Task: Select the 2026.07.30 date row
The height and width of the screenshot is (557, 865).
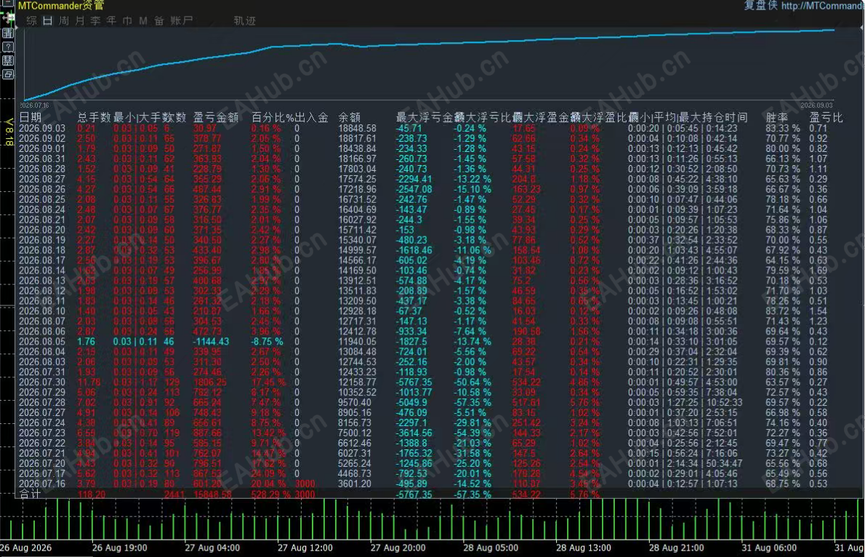Action: point(42,382)
